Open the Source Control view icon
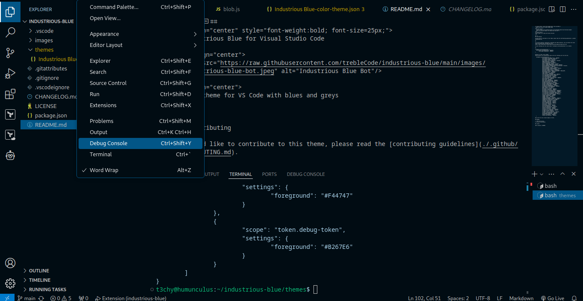583x301 pixels. [x=10, y=53]
